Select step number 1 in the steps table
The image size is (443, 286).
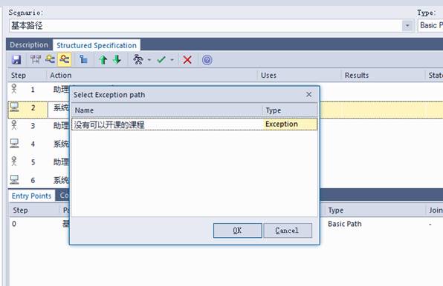click(33, 90)
